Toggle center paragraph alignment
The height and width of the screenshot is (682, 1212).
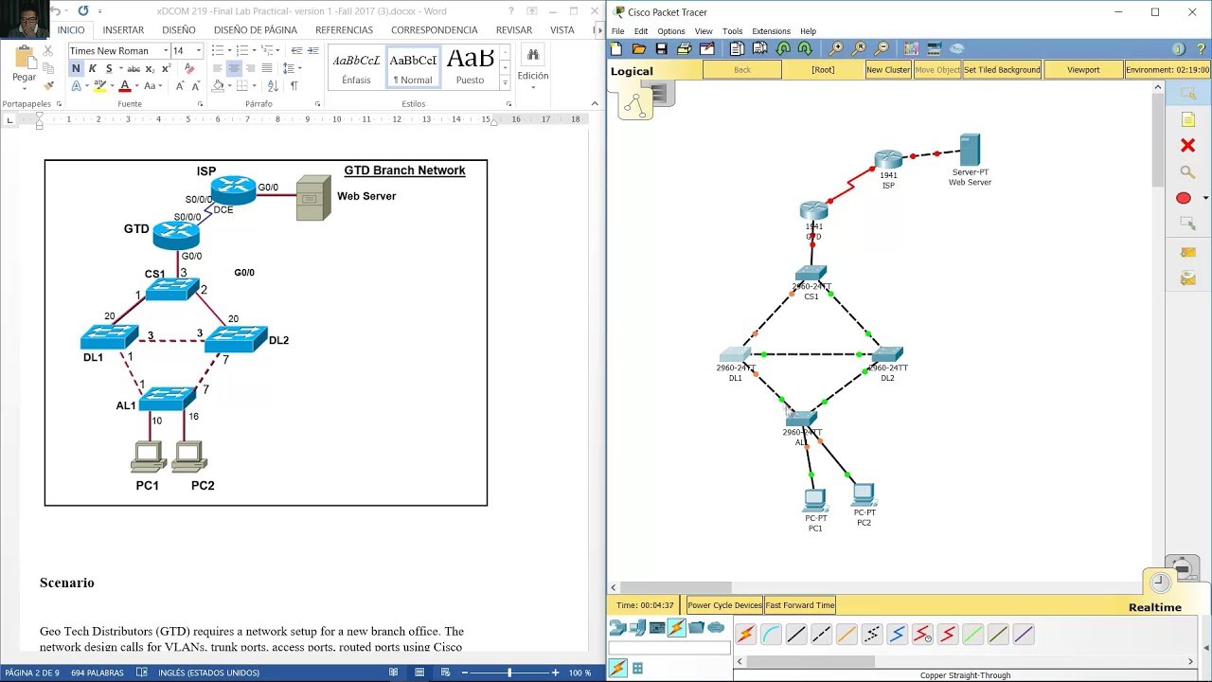point(234,68)
